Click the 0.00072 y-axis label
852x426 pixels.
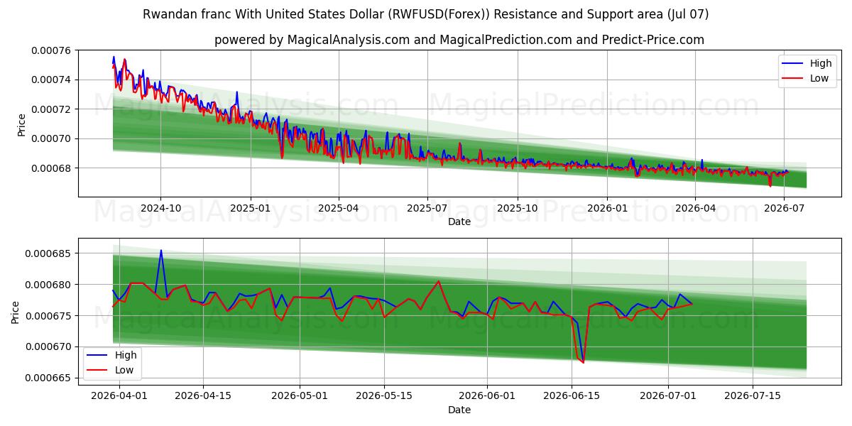coord(50,109)
